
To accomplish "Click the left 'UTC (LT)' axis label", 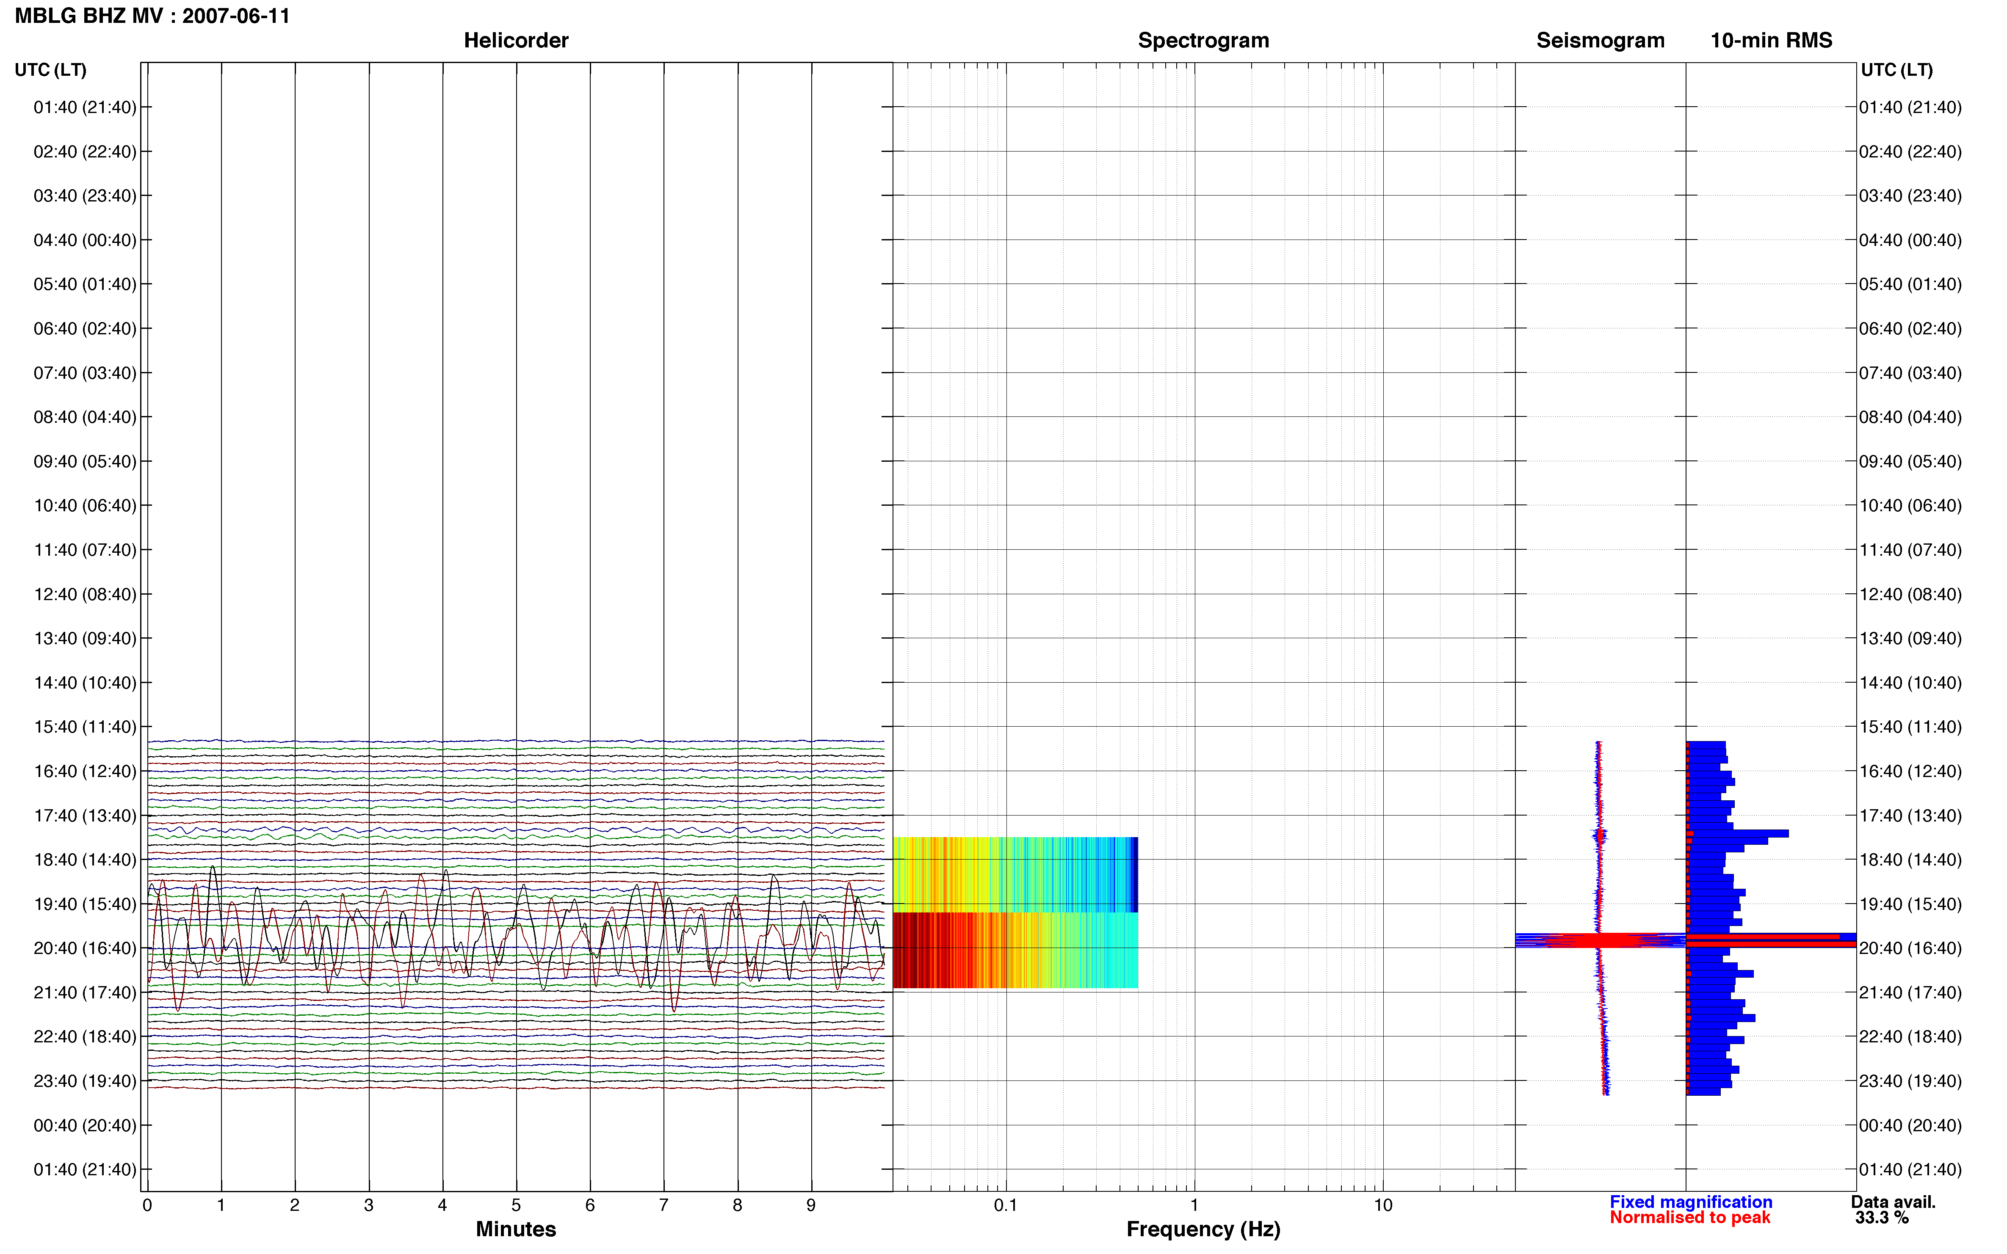I will click(51, 70).
